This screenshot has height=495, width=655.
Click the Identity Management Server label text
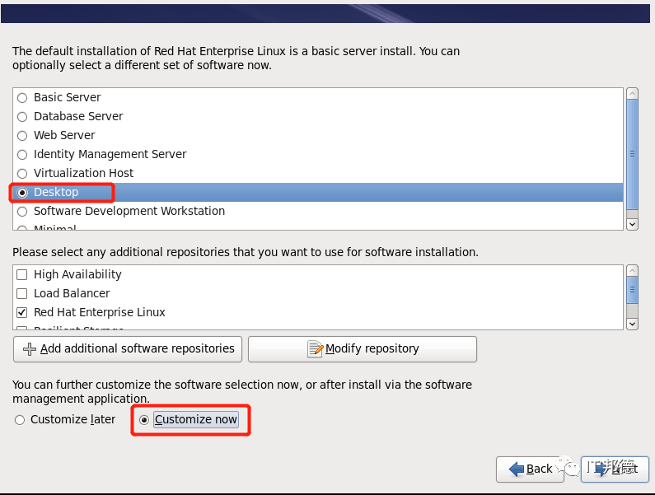[110, 155]
